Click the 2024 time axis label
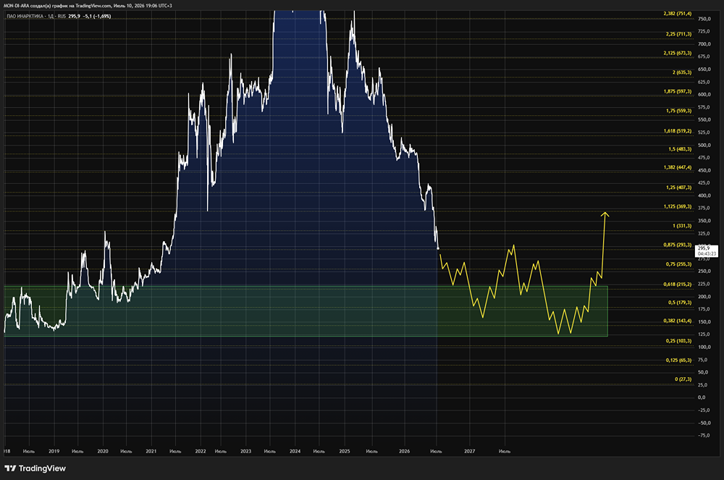This screenshot has height=480, width=724. point(295,451)
